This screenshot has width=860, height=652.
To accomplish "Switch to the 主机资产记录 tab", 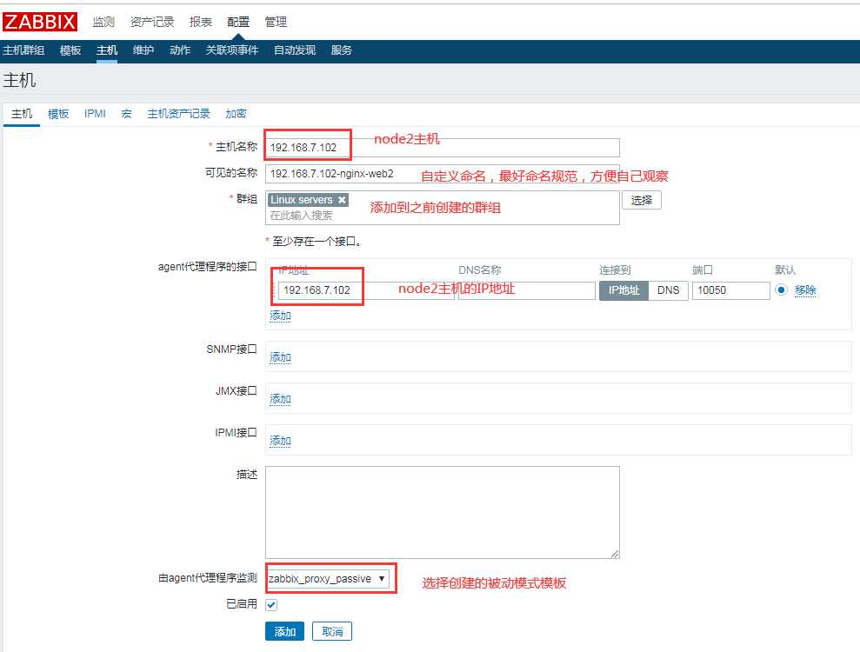I will [x=179, y=114].
